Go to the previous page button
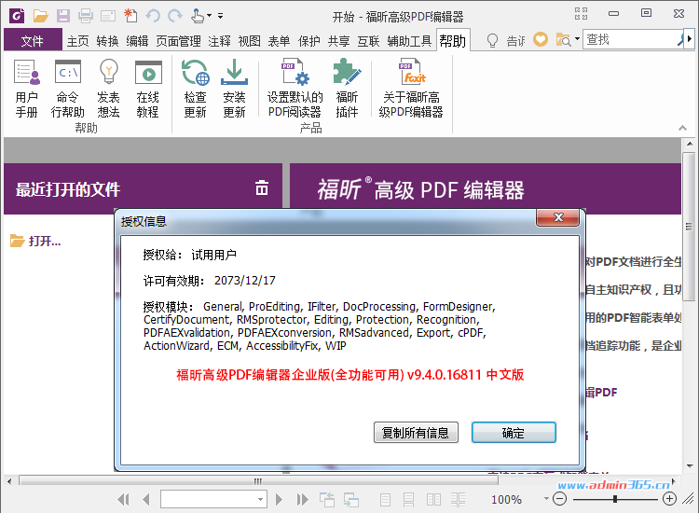Image resolution: width=699 pixels, height=513 pixels. (146, 499)
